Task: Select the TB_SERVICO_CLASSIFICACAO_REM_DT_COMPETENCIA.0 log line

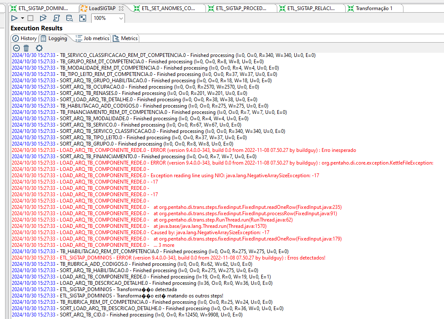Action: [164, 55]
